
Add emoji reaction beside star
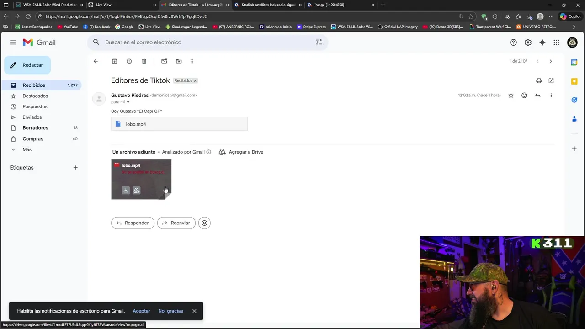click(524, 96)
